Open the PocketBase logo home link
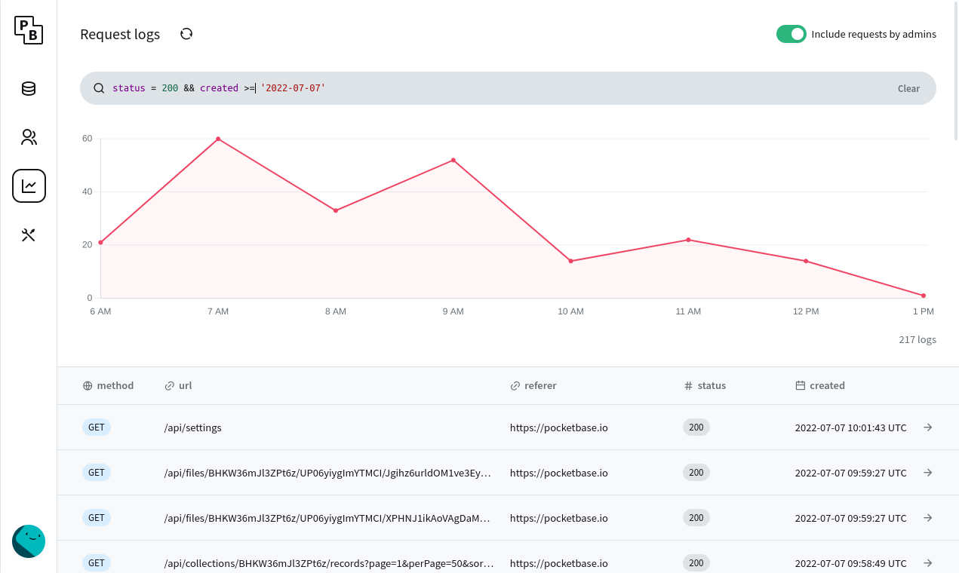 tap(29, 30)
